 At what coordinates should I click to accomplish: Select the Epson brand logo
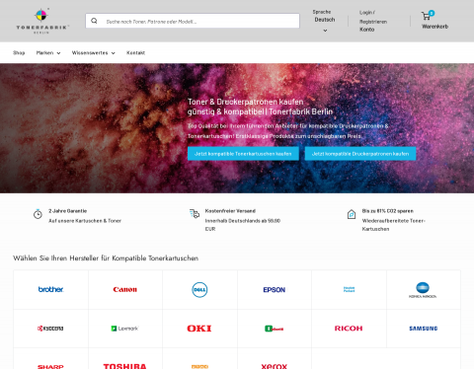[x=275, y=290]
